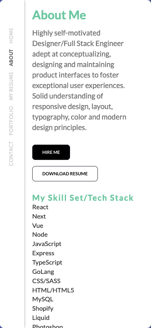Jump to Contact section in sidebar

[11, 154]
